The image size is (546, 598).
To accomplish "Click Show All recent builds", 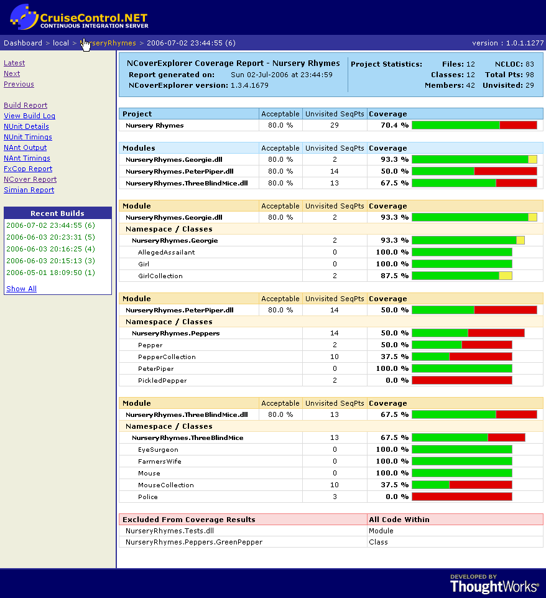I will (21, 289).
